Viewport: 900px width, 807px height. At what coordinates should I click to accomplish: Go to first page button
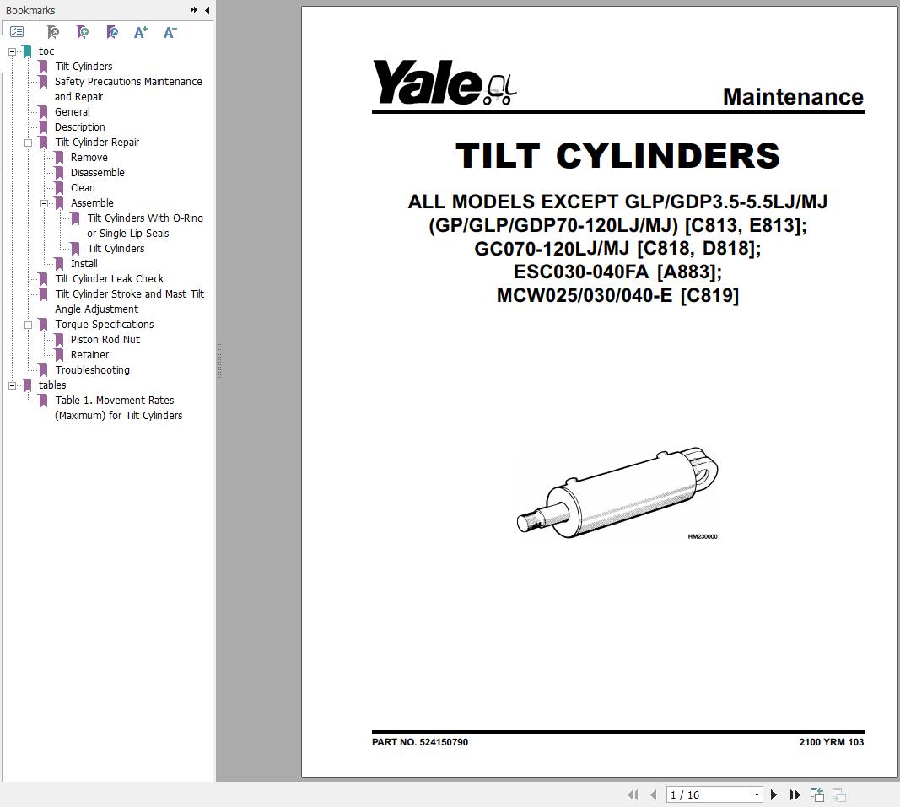coord(633,795)
